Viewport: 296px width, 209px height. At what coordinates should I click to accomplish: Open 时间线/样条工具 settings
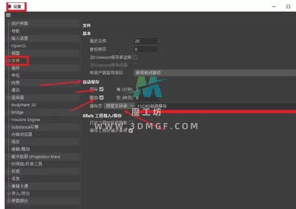pos(26,164)
